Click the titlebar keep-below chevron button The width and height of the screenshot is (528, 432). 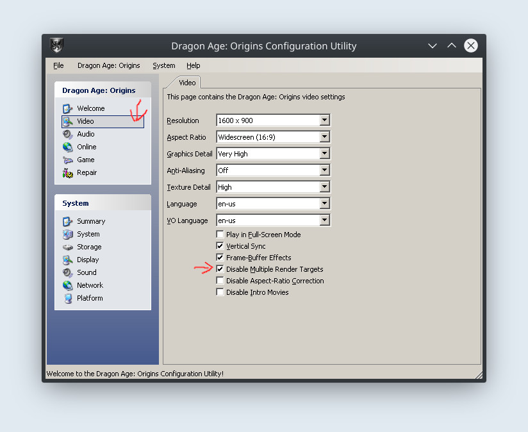point(433,46)
